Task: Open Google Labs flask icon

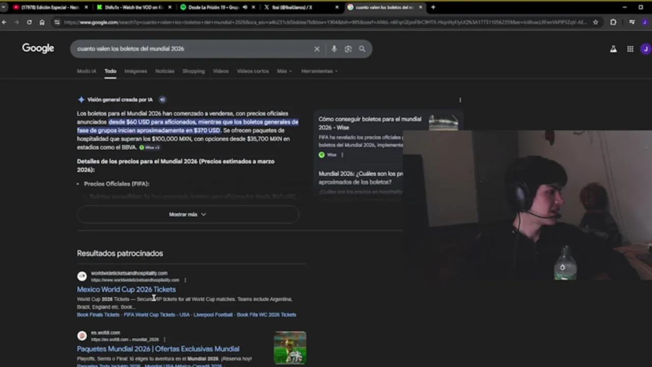Action: pyautogui.click(x=613, y=49)
